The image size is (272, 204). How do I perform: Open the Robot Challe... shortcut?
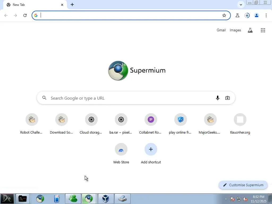pos(31,124)
